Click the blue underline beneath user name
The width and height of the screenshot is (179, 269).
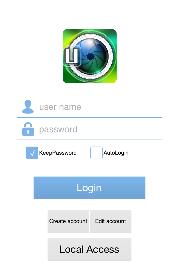[x=89, y=117]
